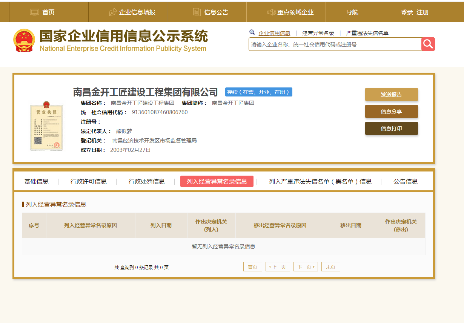Select the 企业信用信息 search category
The height and width of the screenshot is (323, 464).
pos(274,33)
